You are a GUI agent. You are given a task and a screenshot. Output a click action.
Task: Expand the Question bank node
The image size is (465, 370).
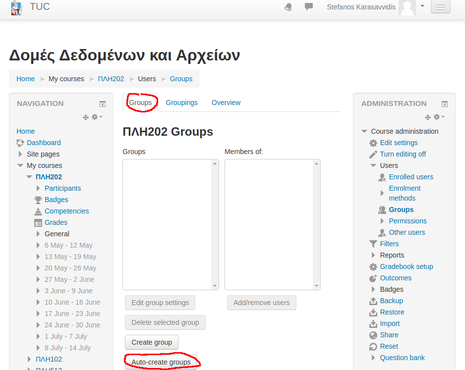point(373,358)
